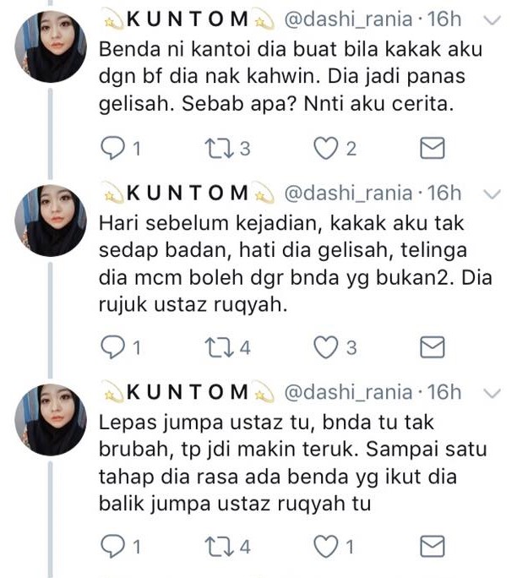
Task: Reply to the 'Benda ni kantoi' tweet
Action: (x=112, y=148)
